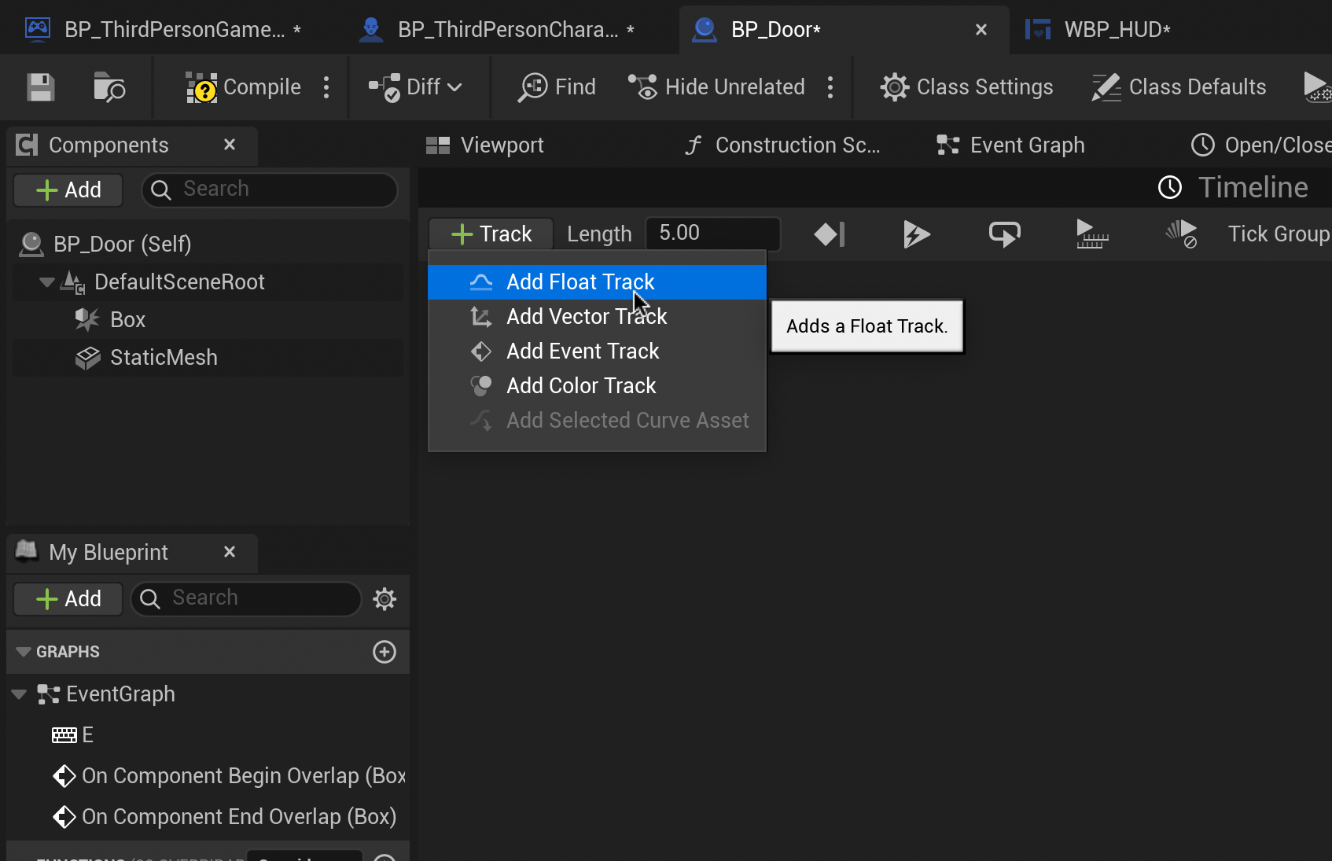Viewport: 1332px width, 861px height.
Task: Toggle timeline AutoPlay option
Action: [917, 234]
